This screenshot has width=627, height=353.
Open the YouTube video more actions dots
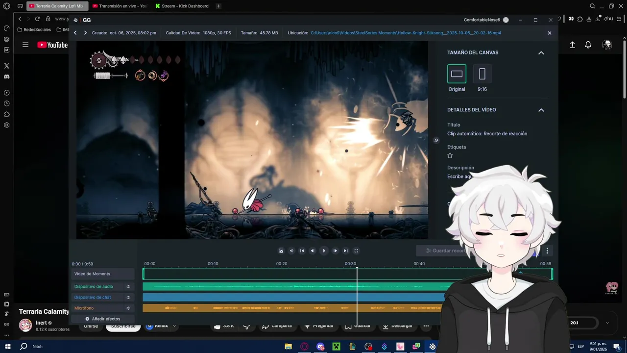click(426, 326)
